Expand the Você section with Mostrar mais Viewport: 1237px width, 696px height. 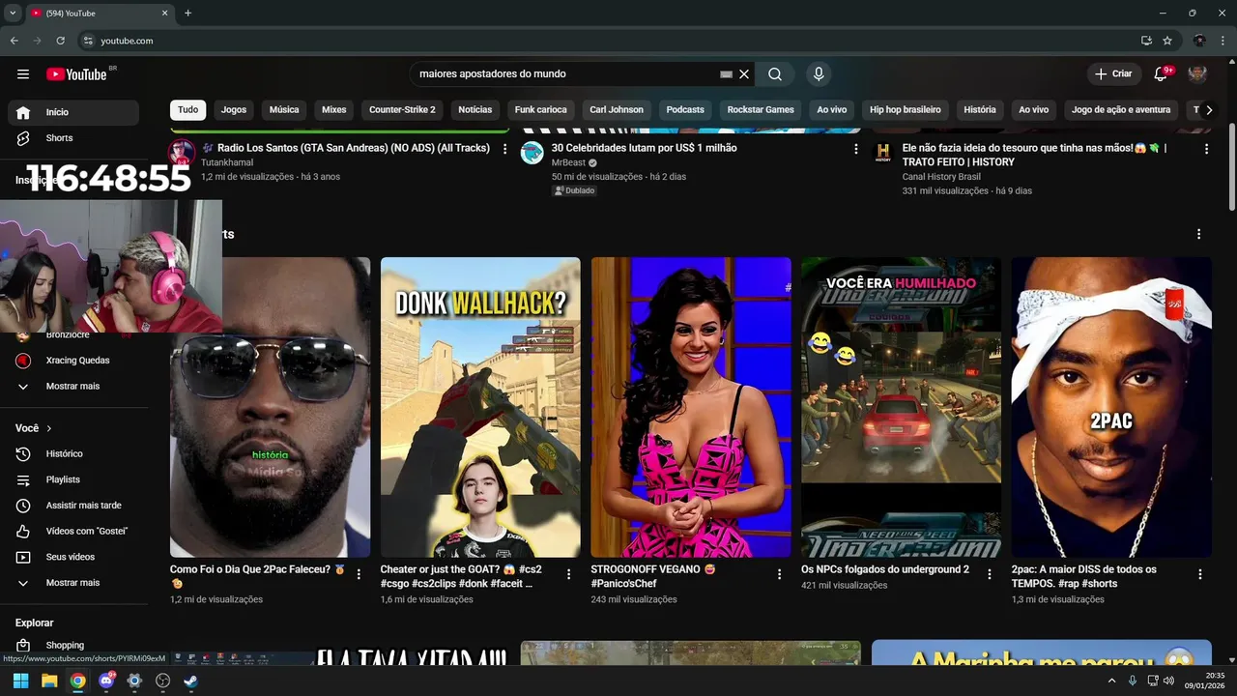click(x=73, y=583)
